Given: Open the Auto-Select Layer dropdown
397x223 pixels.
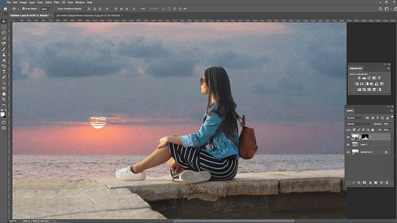Looking at the screenshot, I should (45, 9).
